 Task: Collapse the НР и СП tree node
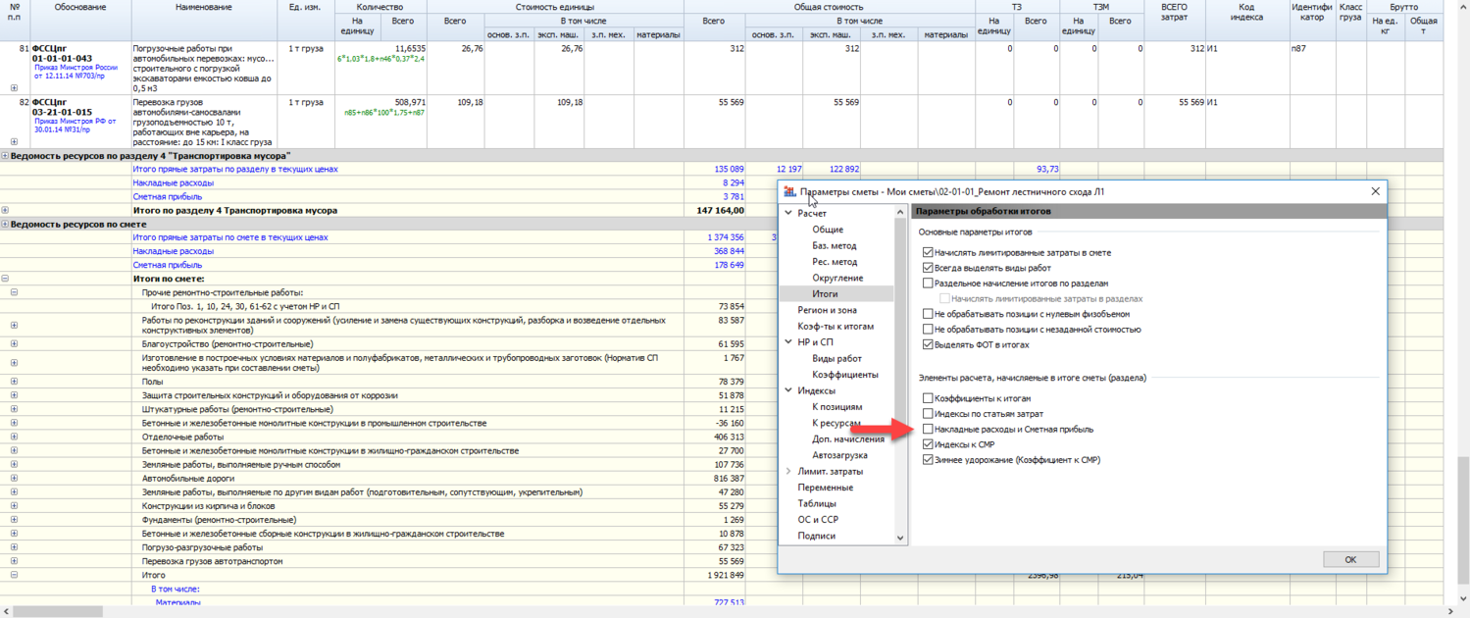[x=788, y=342]
